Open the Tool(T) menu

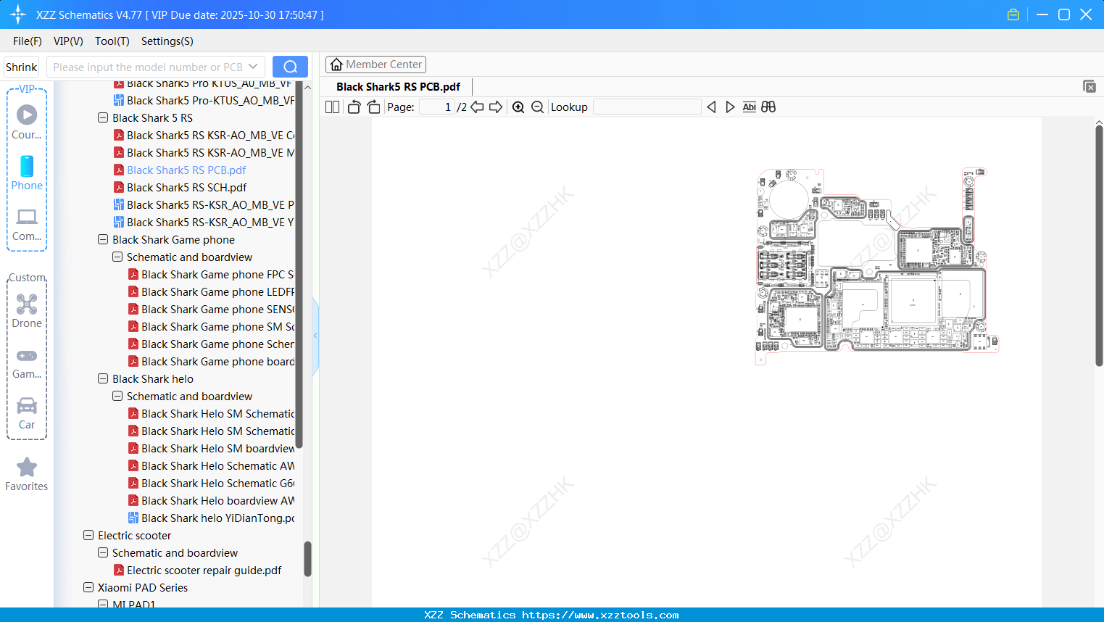pos(112,41)
